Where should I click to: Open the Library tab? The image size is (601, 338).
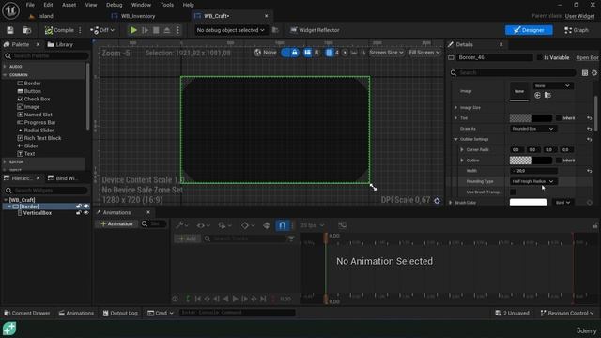[x=60, y=44]
